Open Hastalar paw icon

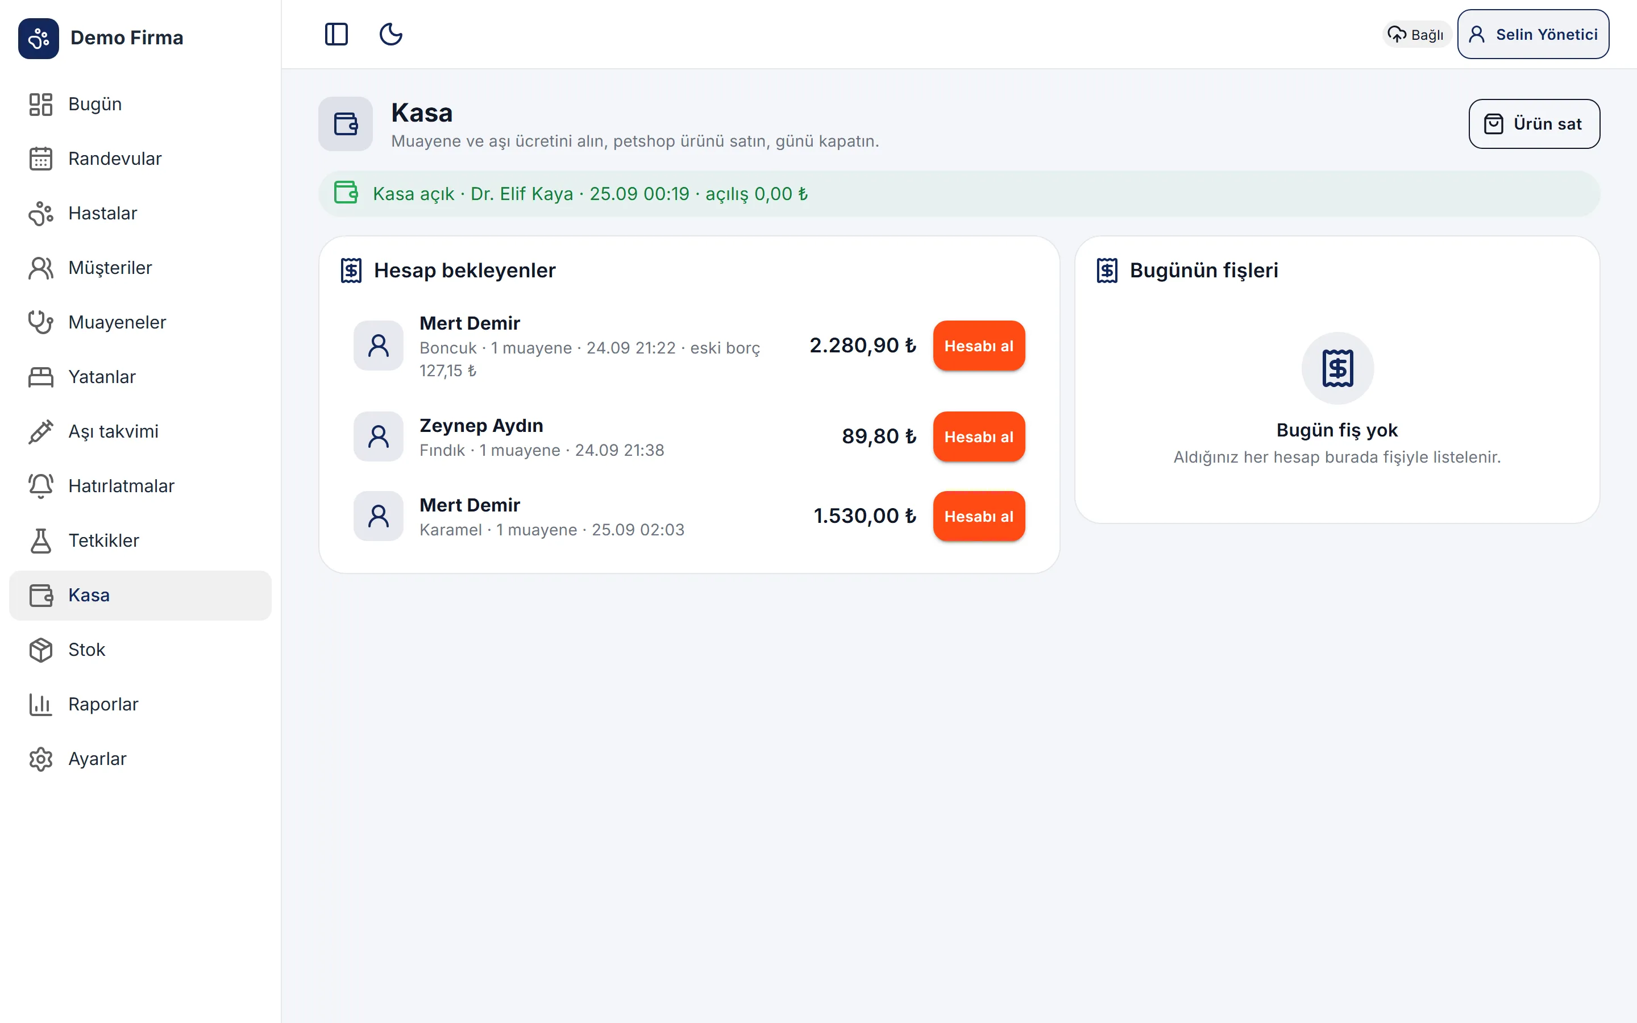click(x=40, y=213)
